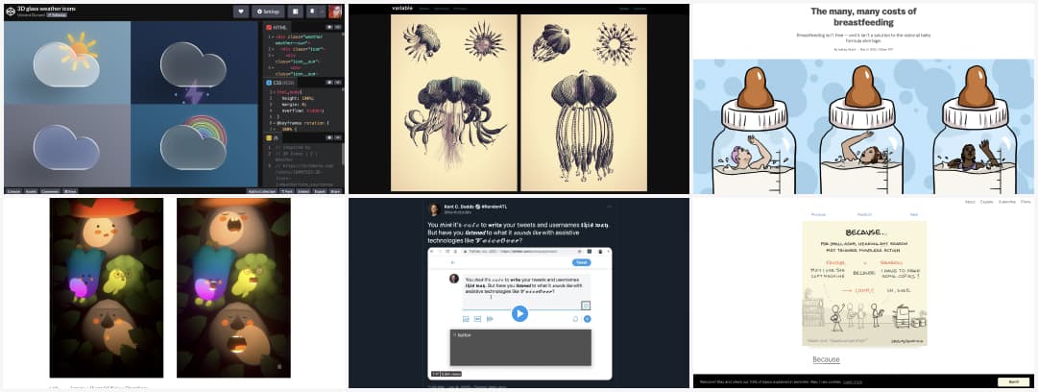
Task: Click the back arrow in tweet composer
Action: click(455, 262)
